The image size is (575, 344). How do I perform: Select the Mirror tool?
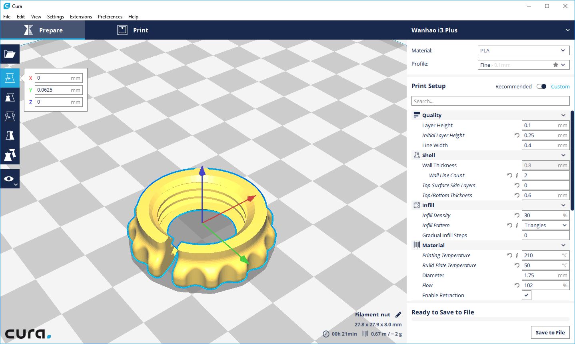pyautogui.click(x=10, y=136)
